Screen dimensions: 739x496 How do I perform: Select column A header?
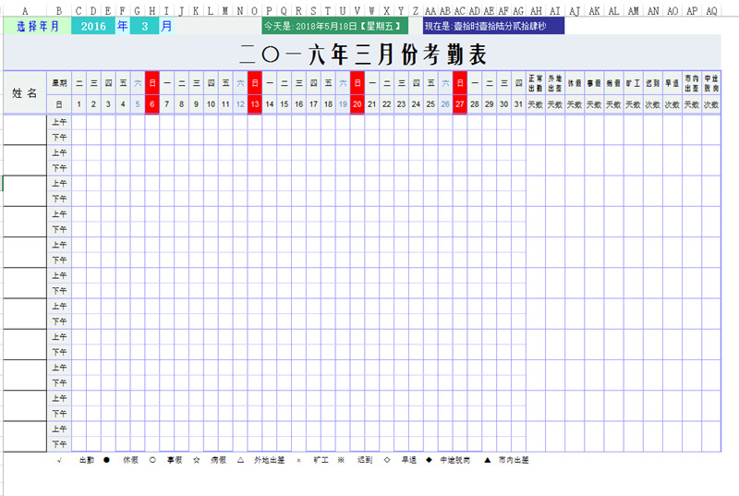[24, 11]
